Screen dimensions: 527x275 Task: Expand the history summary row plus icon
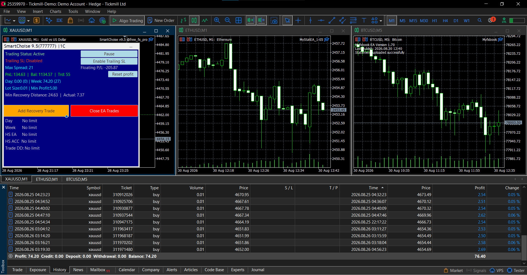tap(11, 256)
